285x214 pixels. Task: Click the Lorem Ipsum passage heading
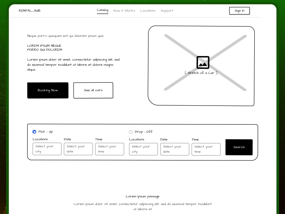click(x=142, y=196)
